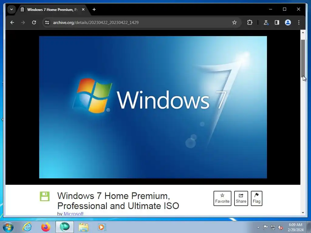Click the item title Windows 7 Home Premium
The image size is (311, 233).
(118, 201)
